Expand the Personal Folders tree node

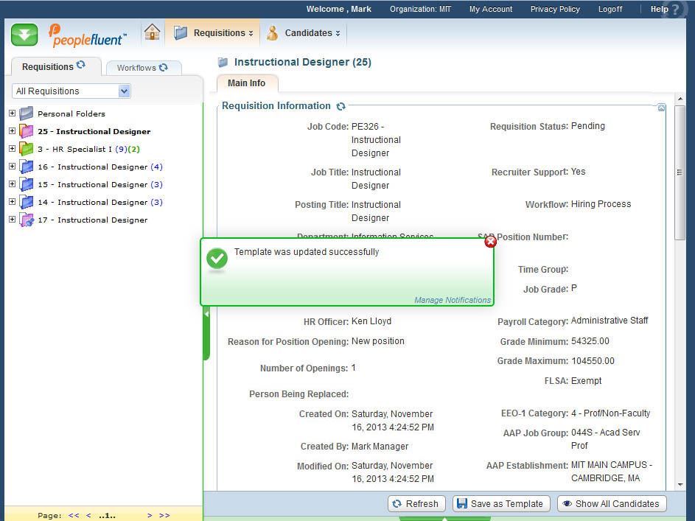click(x=12, y=113)
